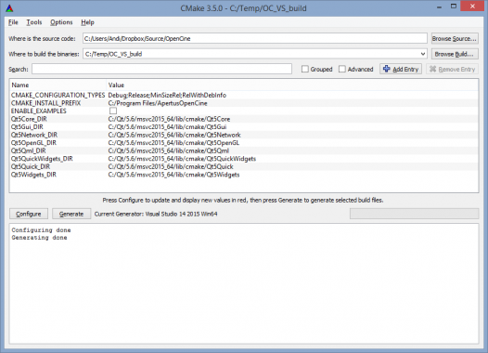Focus the Search input field

click(x=161, y=69)
